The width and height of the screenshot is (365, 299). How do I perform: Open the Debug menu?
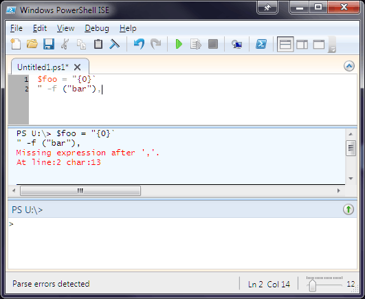point(97,28)
